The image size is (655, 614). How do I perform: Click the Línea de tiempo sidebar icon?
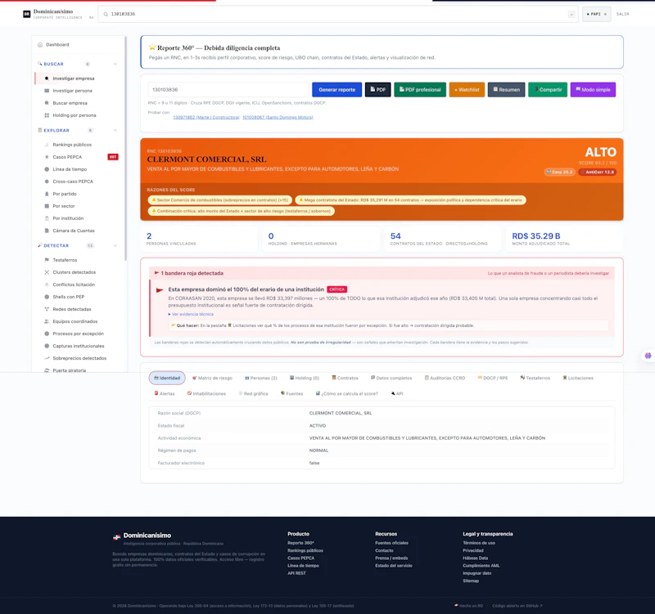[x=47, y=169]
